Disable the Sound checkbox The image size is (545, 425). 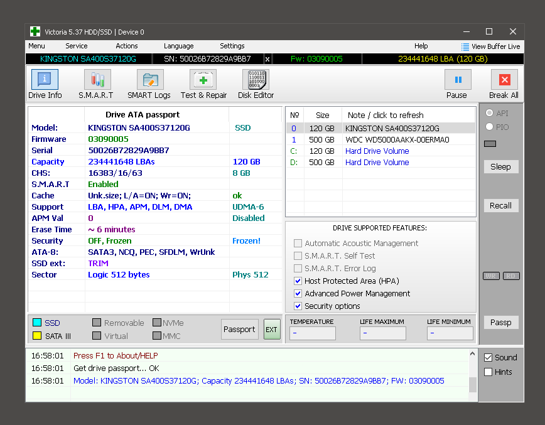pyautogui.click(x=488, y=358)
